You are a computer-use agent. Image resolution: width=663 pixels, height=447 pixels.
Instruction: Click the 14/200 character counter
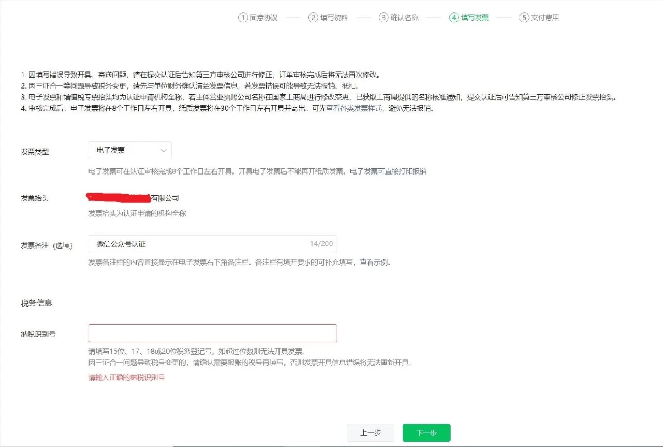(x=321, y=244)
